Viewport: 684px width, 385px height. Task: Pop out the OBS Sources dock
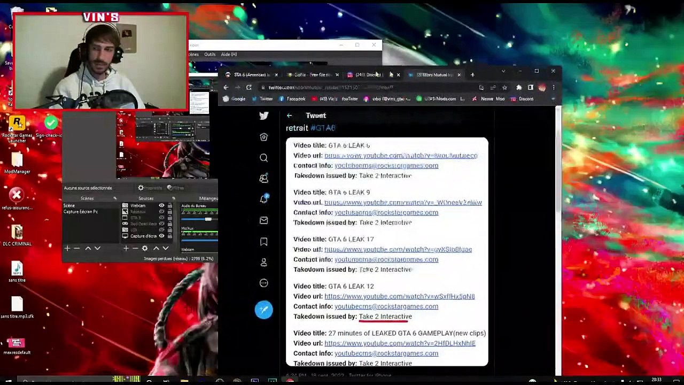click(173, 198)
